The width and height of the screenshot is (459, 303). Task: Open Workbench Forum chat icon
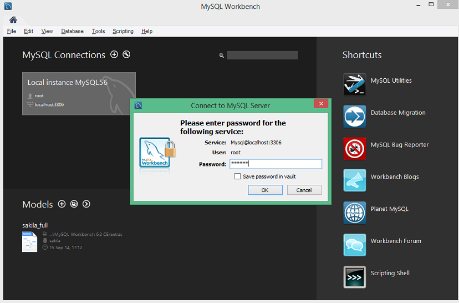(354, 245)
